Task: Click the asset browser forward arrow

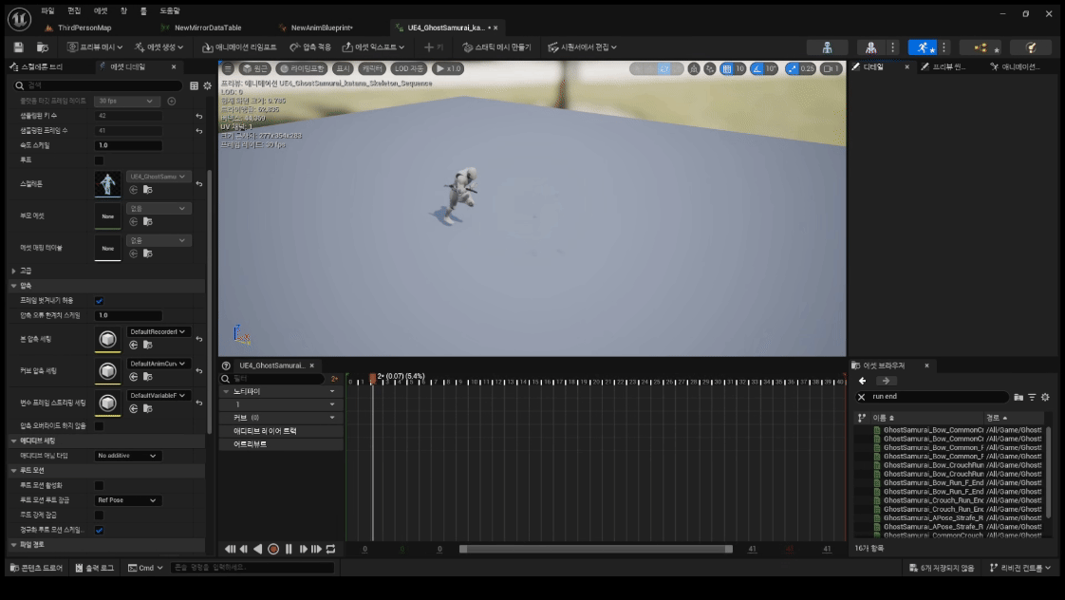Action: [x=886, y=382]
